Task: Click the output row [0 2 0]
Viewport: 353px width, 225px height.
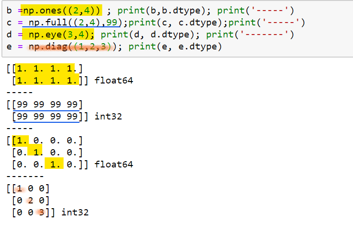Action: (31, 200)
